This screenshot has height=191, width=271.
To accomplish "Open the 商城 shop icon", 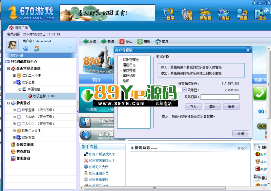I will tap(224, 14).
